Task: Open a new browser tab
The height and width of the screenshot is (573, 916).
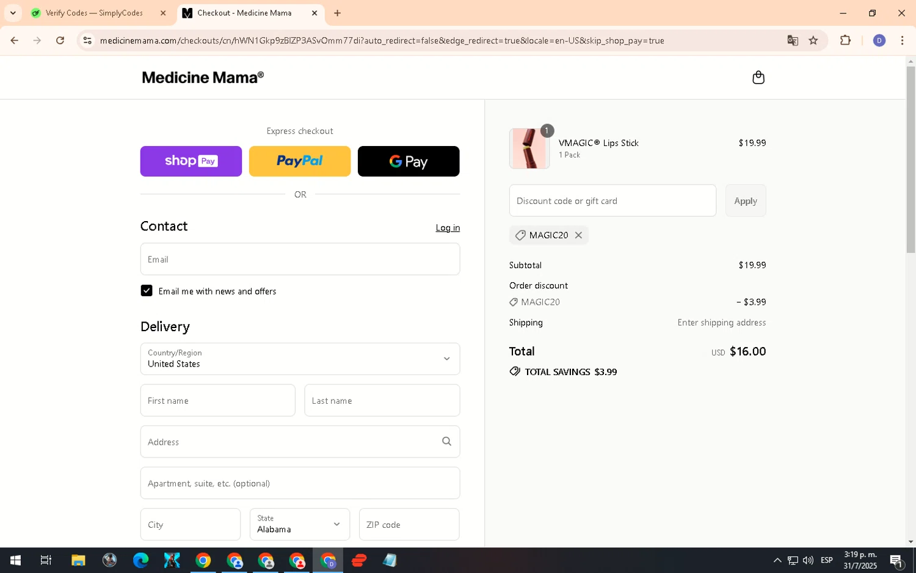Action: pos(337,13)
